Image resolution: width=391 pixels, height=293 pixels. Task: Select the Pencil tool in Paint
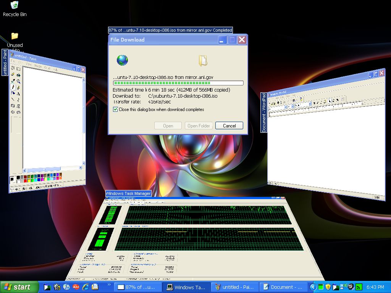[13, 87]
